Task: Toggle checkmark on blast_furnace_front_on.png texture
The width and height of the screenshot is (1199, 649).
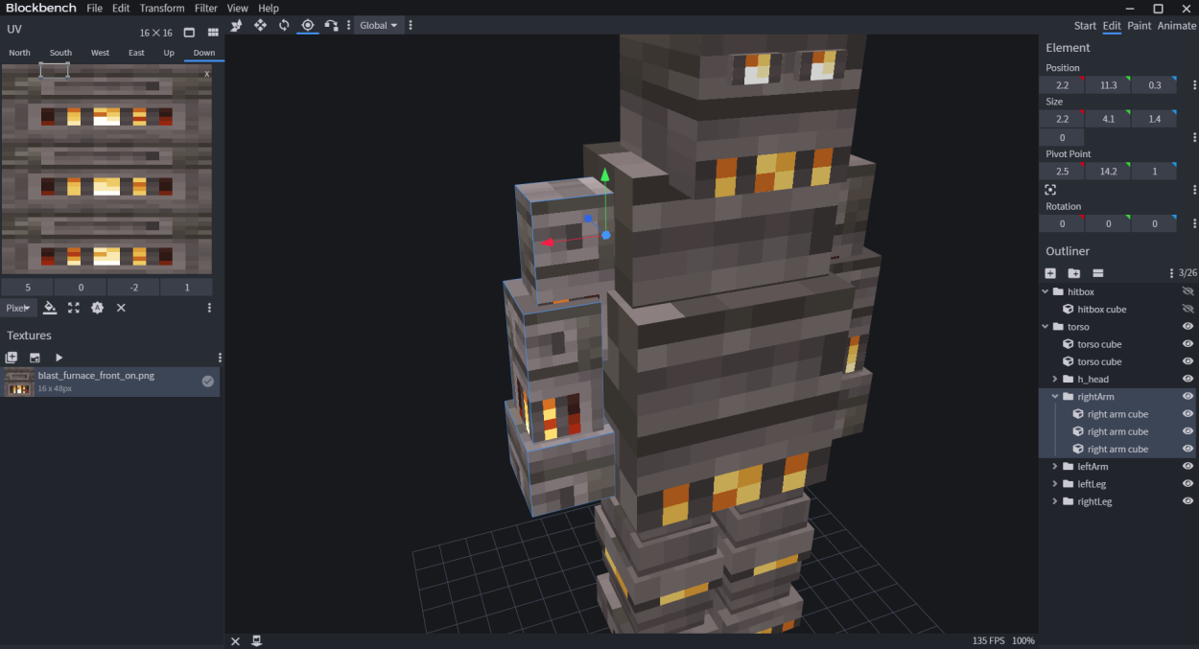Action: [x=207, y=382]
